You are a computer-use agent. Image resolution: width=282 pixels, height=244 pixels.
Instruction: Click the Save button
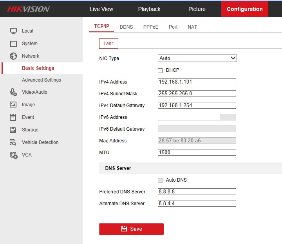(x=131, y=229)
